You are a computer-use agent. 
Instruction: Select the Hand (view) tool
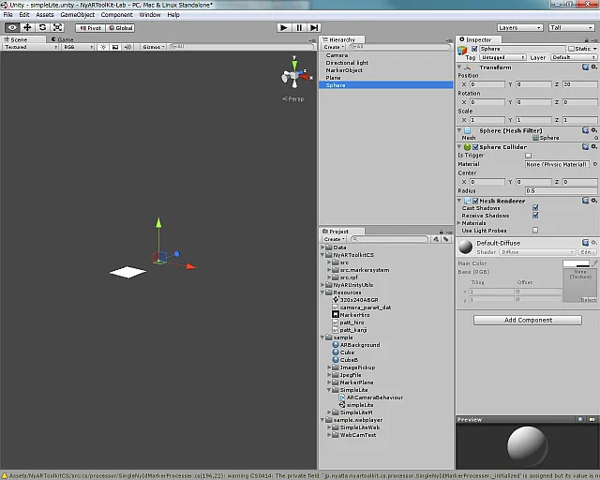pos(12,27)
